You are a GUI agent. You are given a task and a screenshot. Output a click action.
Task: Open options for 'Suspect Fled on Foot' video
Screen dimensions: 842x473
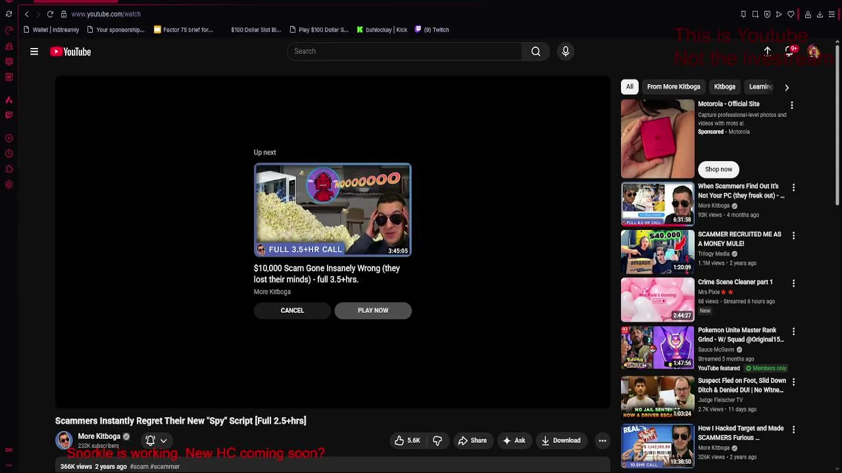[793, 382]
